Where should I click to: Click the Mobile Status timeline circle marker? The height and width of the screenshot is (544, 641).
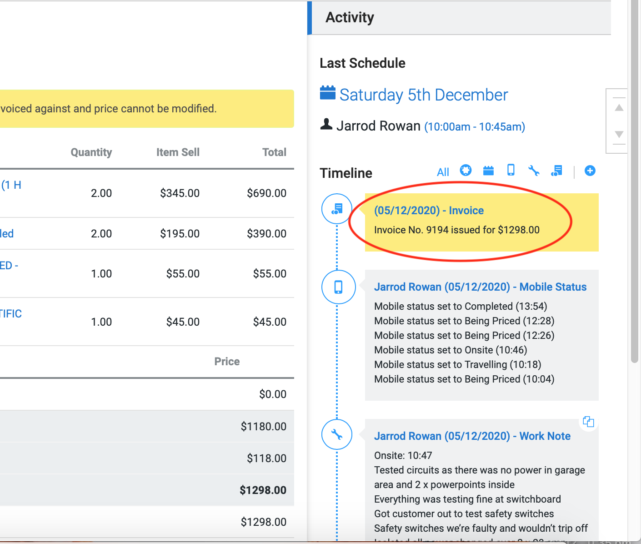click(338, 287)
